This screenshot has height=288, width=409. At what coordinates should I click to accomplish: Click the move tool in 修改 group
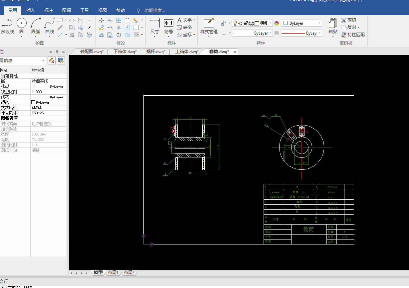[102, 20]
